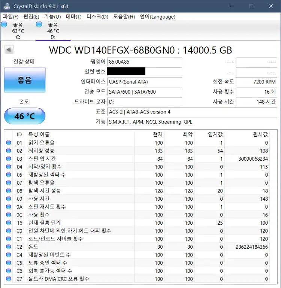
Task: Click the status dot of row 05 재할당된 섹터 수
Action: coord(9,175)
